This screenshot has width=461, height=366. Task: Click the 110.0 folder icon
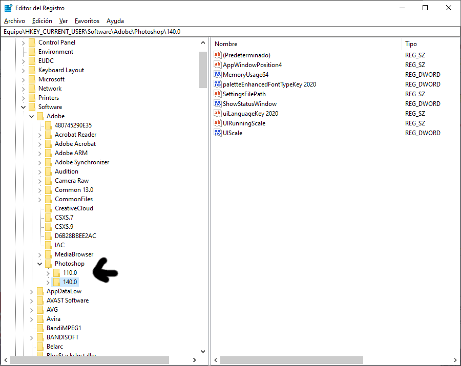pyautogui.click(x=57, y=273)
